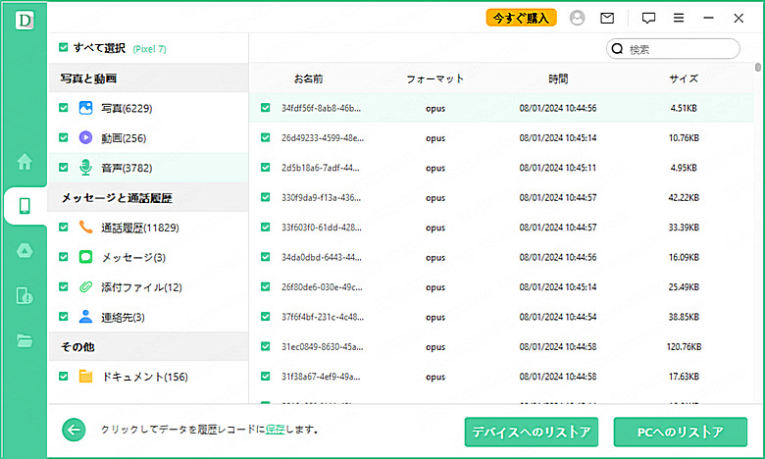The image size is (765, 459).
Task: Select file name 31f38a67-4ef9-49a...
Action: 321,377
